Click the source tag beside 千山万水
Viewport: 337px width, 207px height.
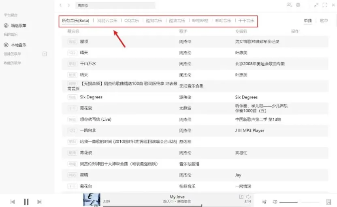tap(72, 64)
